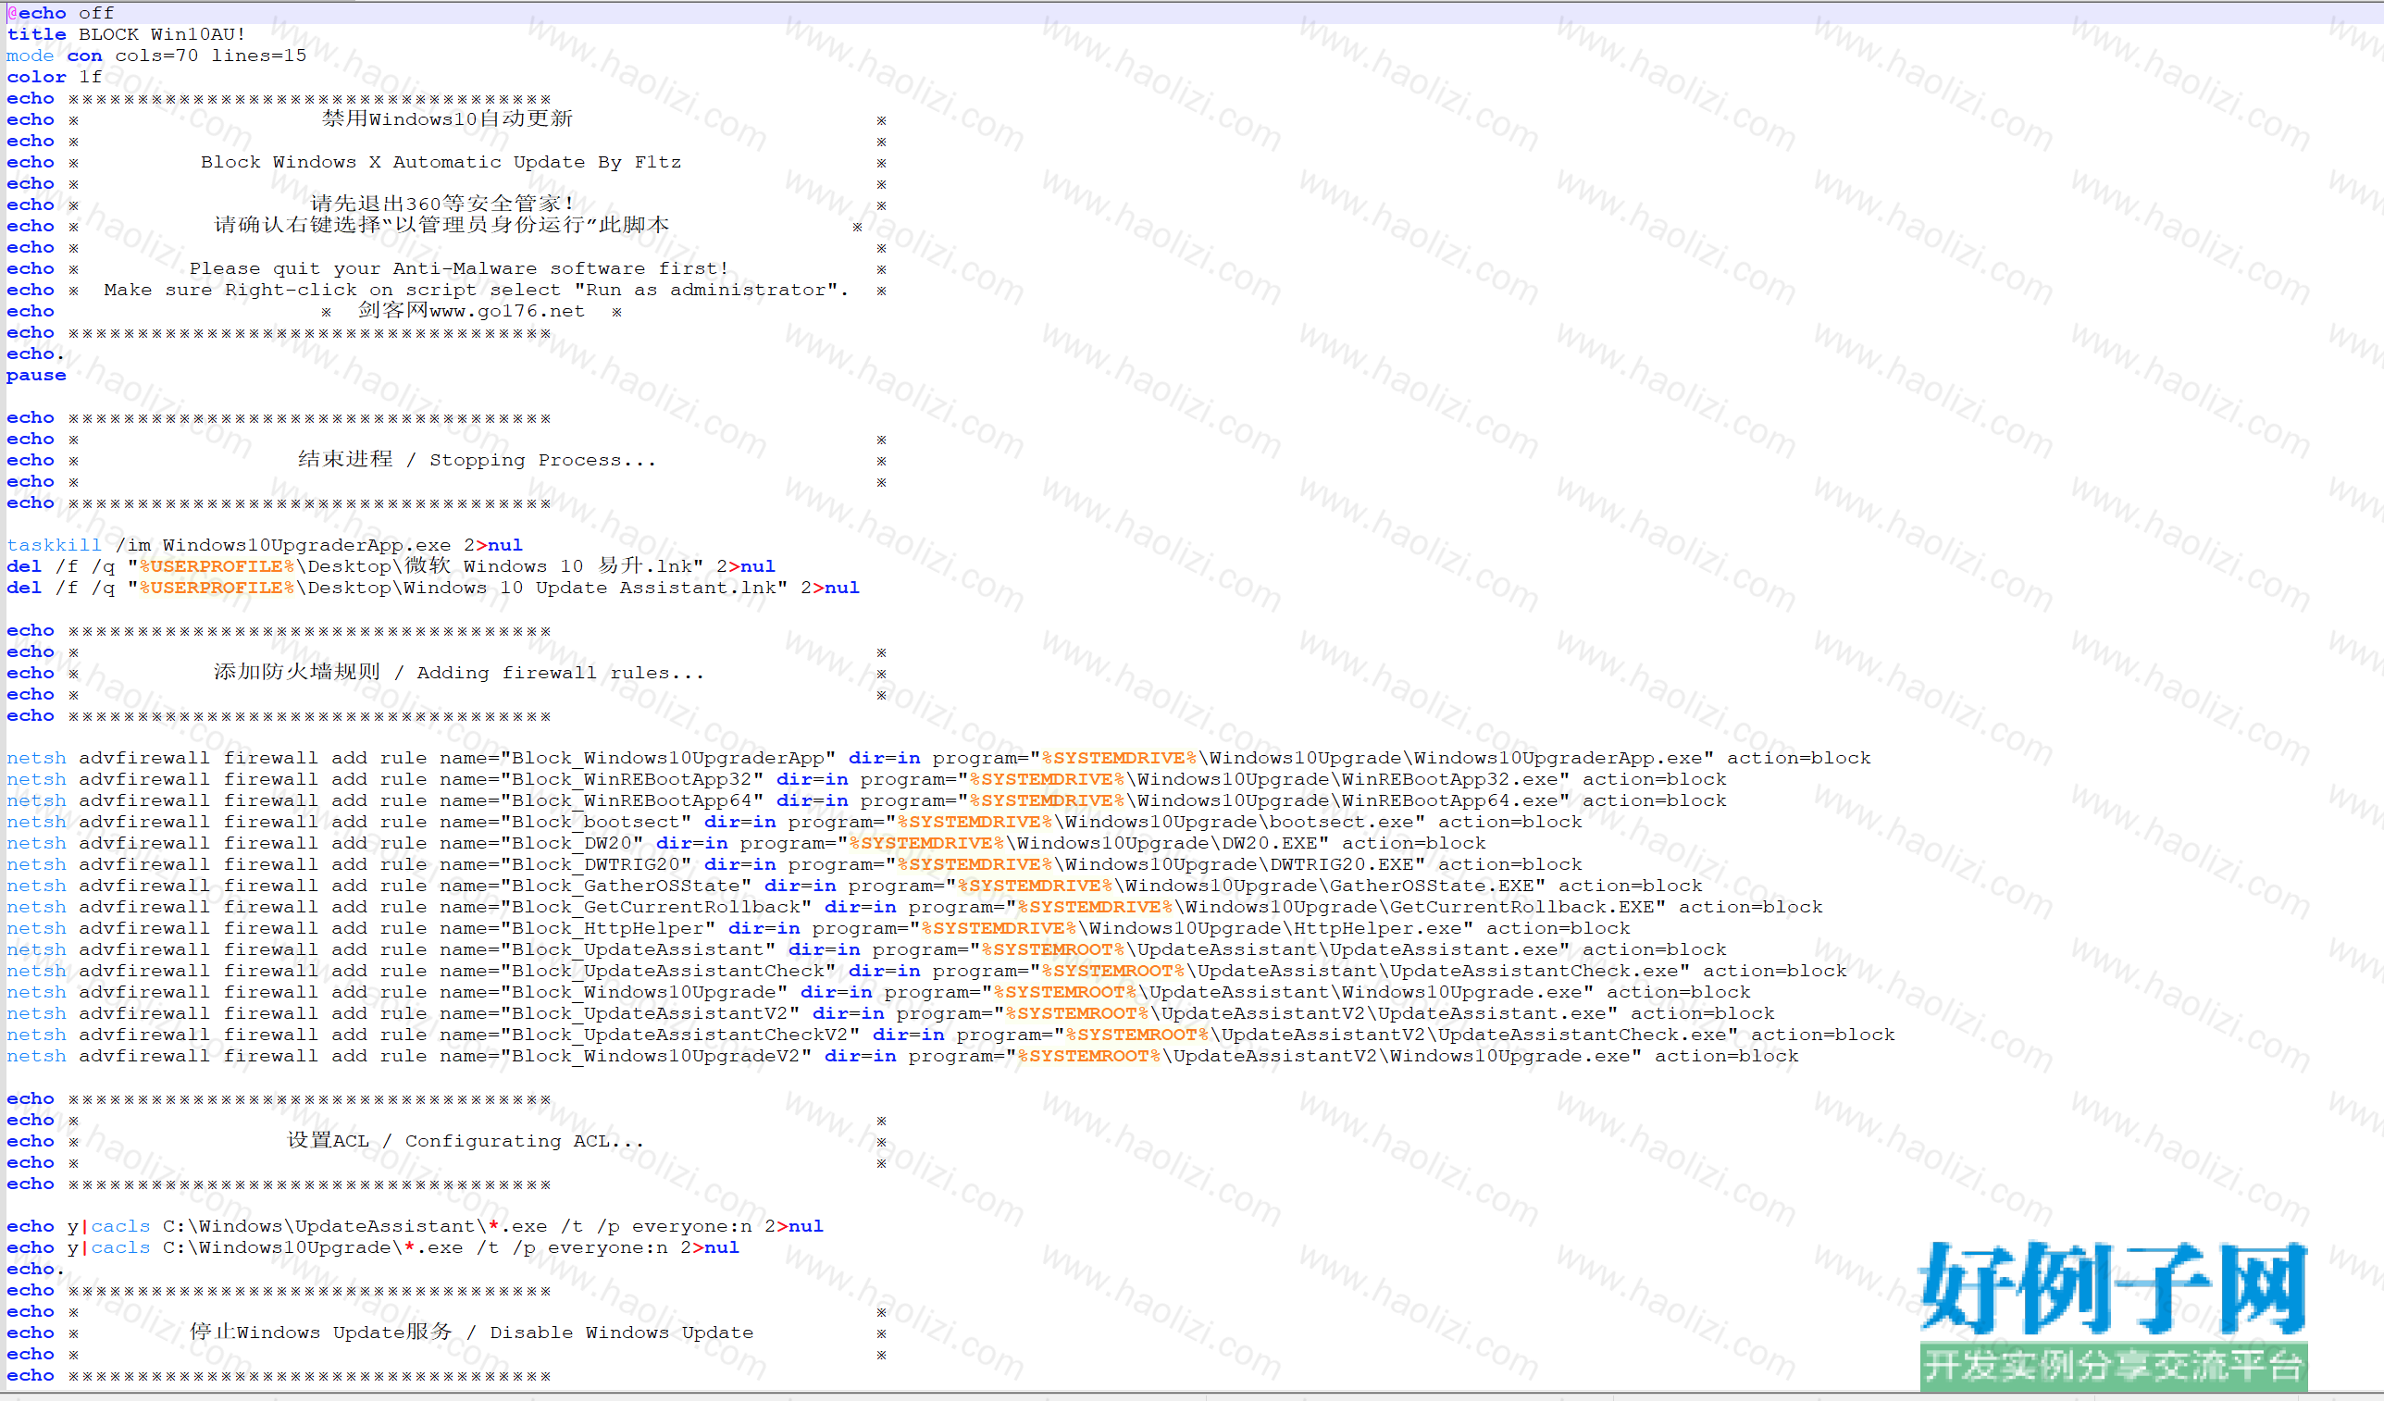Click netsh rule 'Block_Windows10Upgrade' line
Image resolution: width=2384 pixels, height=1401 pixels.
(879, 992)
